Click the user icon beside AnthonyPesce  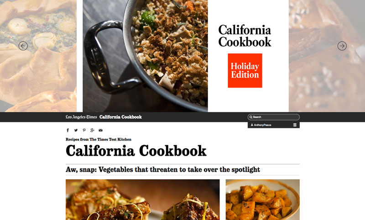tap(252, 125)
